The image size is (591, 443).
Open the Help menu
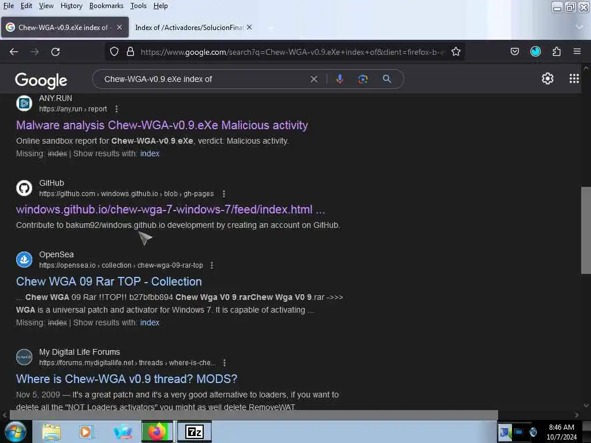160,6
